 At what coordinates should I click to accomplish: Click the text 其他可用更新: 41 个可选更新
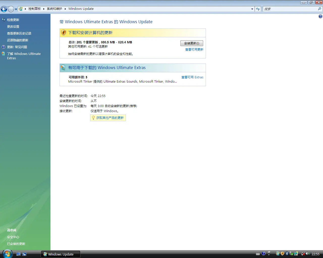(88, 47)
